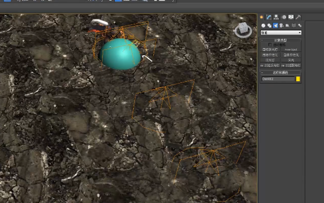Open the Create tab in command panel
The height and width of the screenshot is (203, 324).
click(x=262, y=17)
